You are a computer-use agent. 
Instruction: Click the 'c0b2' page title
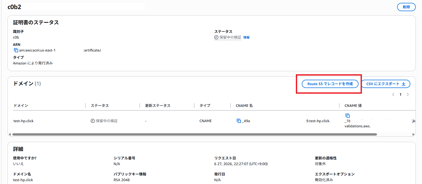[15, 7]
